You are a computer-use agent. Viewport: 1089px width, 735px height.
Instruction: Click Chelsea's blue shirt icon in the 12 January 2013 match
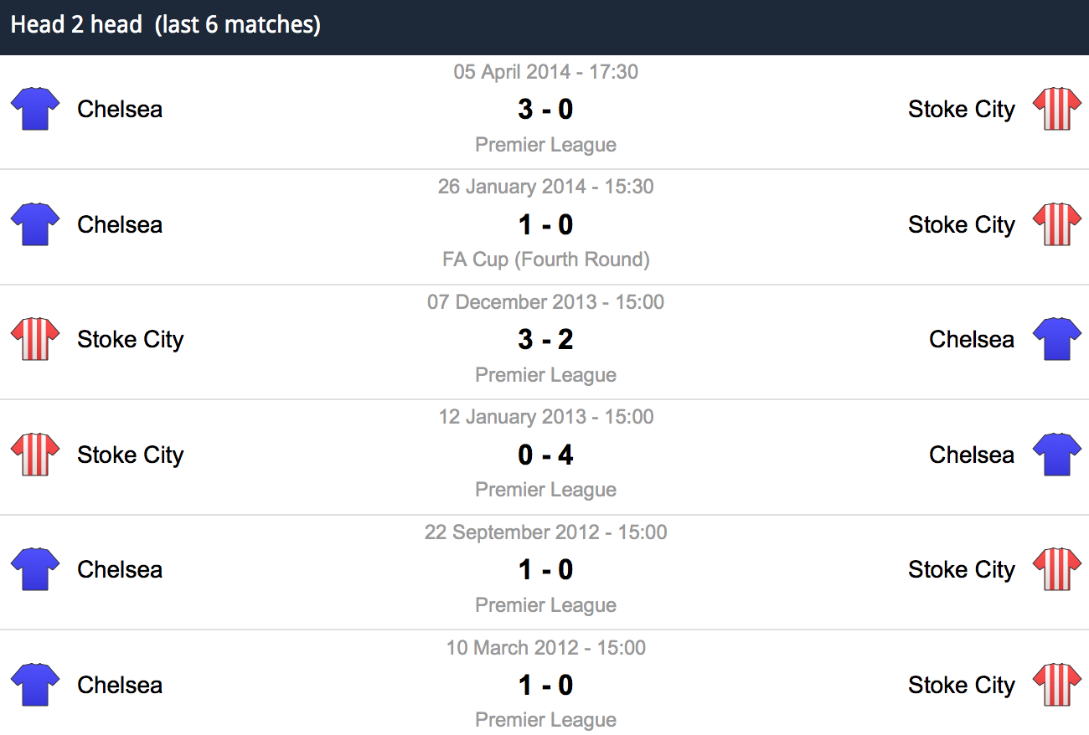pyautogui.click(x=1056, y=455)
